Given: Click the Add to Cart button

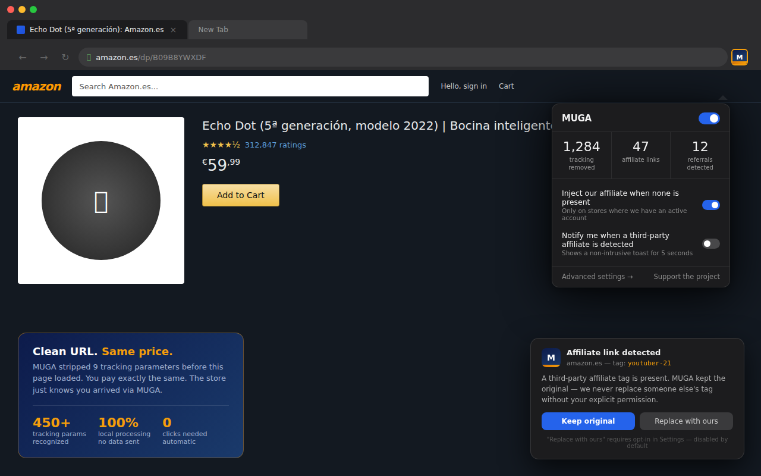Looking at the screenshot, I should click(241, 195).
